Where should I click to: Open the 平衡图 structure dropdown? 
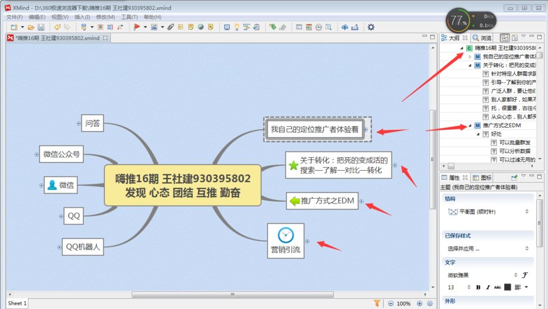coord(527,211)
